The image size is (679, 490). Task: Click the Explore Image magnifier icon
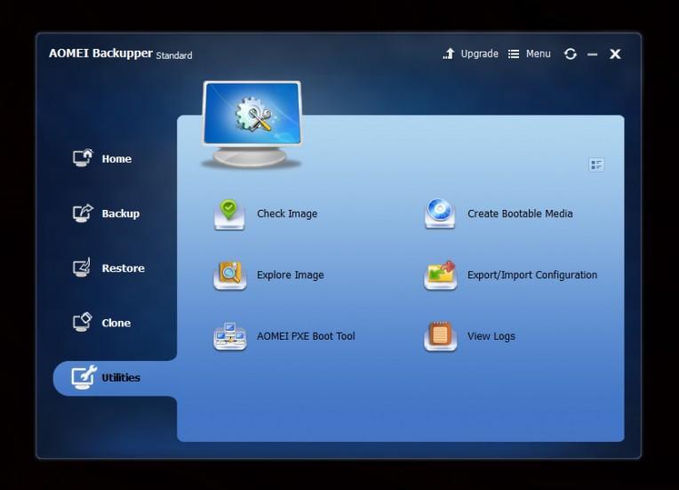pyautogui.click(x=229, y=275)
